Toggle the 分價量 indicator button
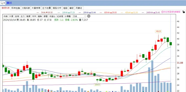The width and height of the screenshot is (186, 92). [68, 16]
